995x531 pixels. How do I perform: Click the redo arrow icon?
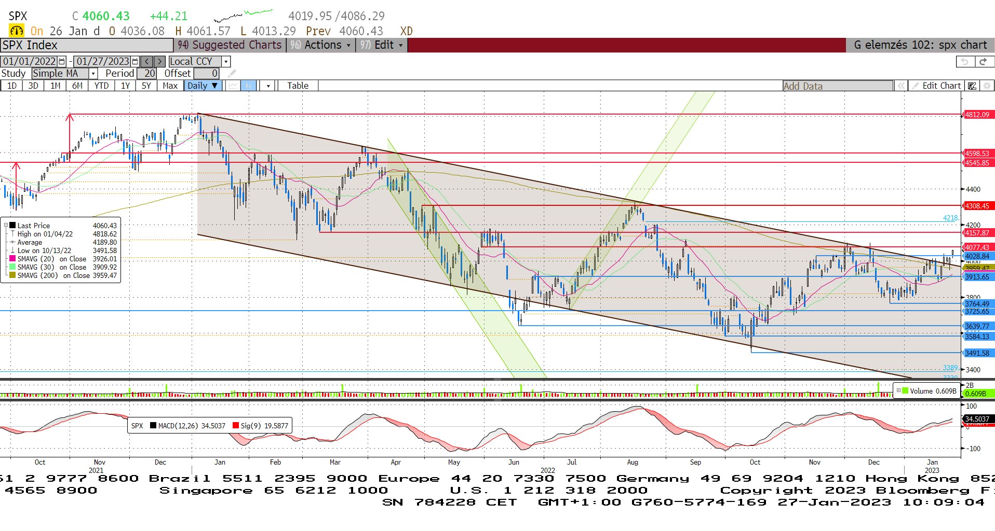pos(983,62)
